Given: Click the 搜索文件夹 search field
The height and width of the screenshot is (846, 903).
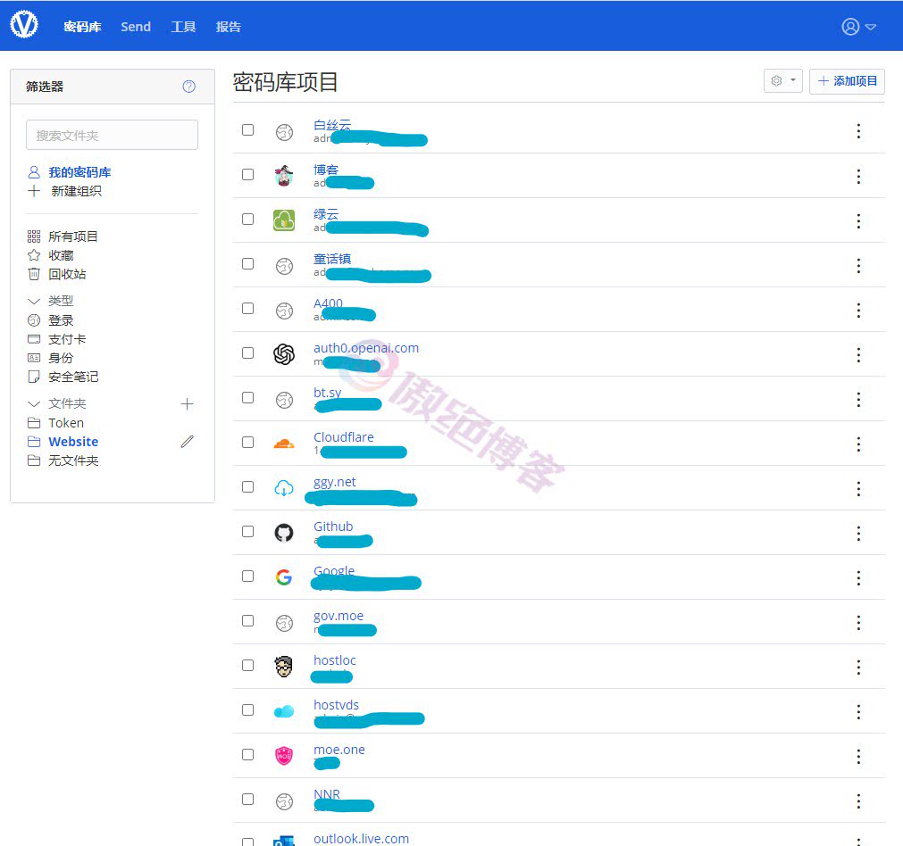Looking at the screenshot, I should pos(112,135).
